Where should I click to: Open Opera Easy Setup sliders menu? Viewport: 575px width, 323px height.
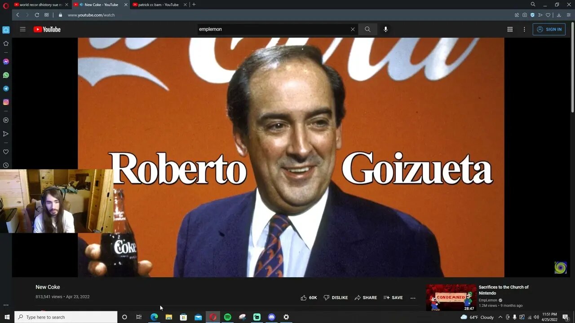pos(568,15)
